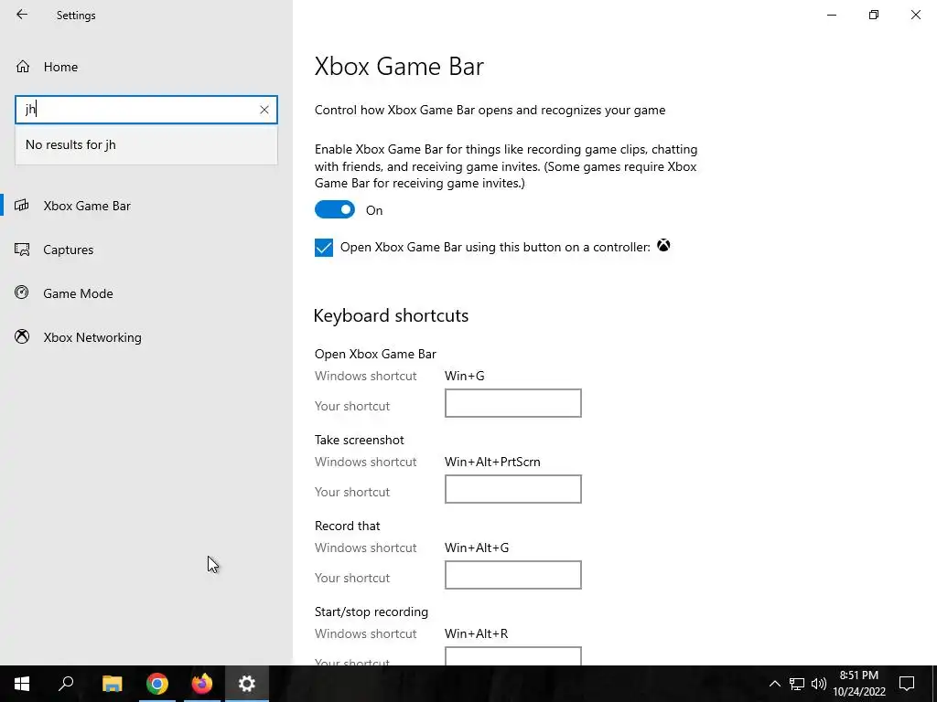Image resolution: width=937 pixels, height=702 pixels.
Task: Open the taskbar clock and date
Action: pyautogui.click(x=859, y=684)
